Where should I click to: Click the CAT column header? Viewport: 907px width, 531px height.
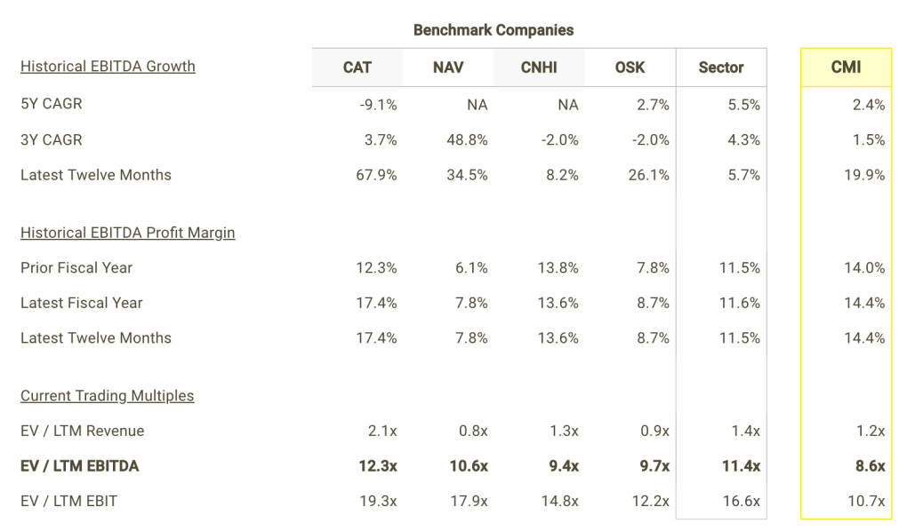tap(357, 67)
